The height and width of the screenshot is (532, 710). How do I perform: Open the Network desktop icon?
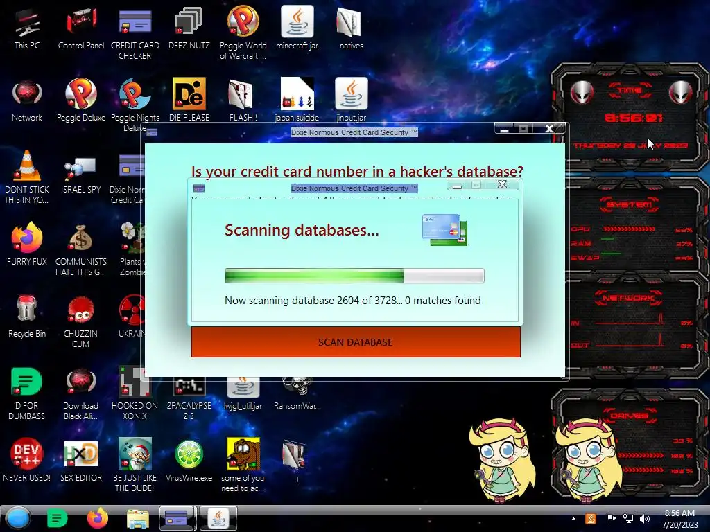pyautogui.click(x=27, y=100)
